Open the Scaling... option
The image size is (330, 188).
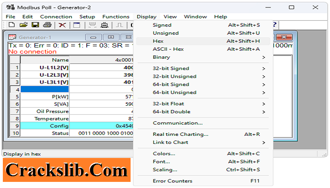(203, 170)
